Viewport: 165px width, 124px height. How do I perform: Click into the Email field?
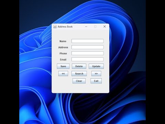88,59
